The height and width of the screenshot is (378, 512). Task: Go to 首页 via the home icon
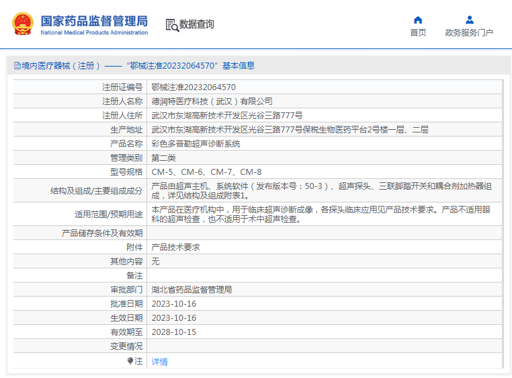pos(418,20)
